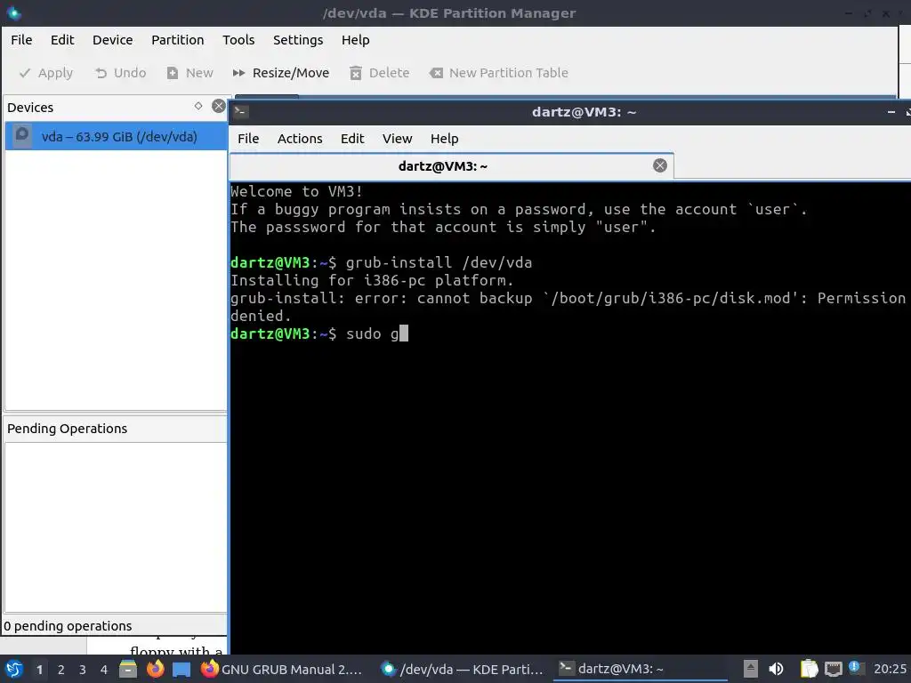Viewport: 911px width, 683px height.
Task: Minimize the terminal window
Action: click(x=891, y=111)
